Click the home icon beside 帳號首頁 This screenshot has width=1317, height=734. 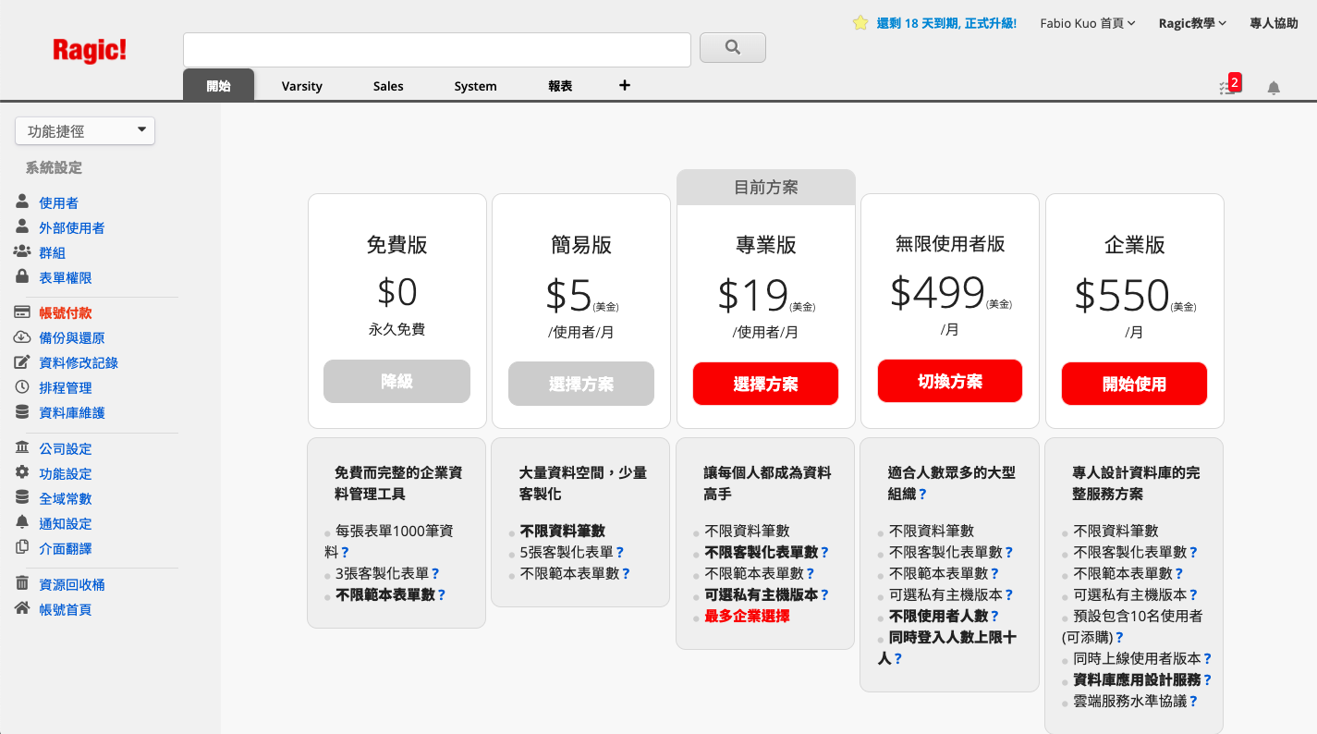tap(22, 608)
